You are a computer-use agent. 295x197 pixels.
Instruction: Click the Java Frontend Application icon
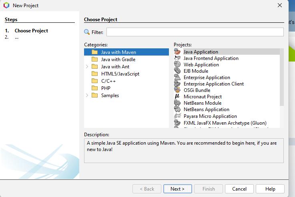[177, 58]
